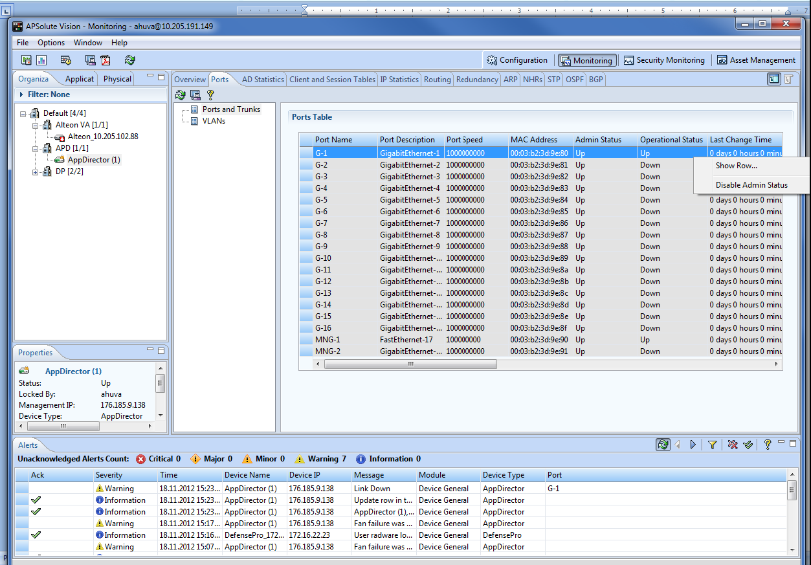Screen dimensions: 811x565
Task: Click the refresh icon in the main toolbar
Action: pos(129,60)
